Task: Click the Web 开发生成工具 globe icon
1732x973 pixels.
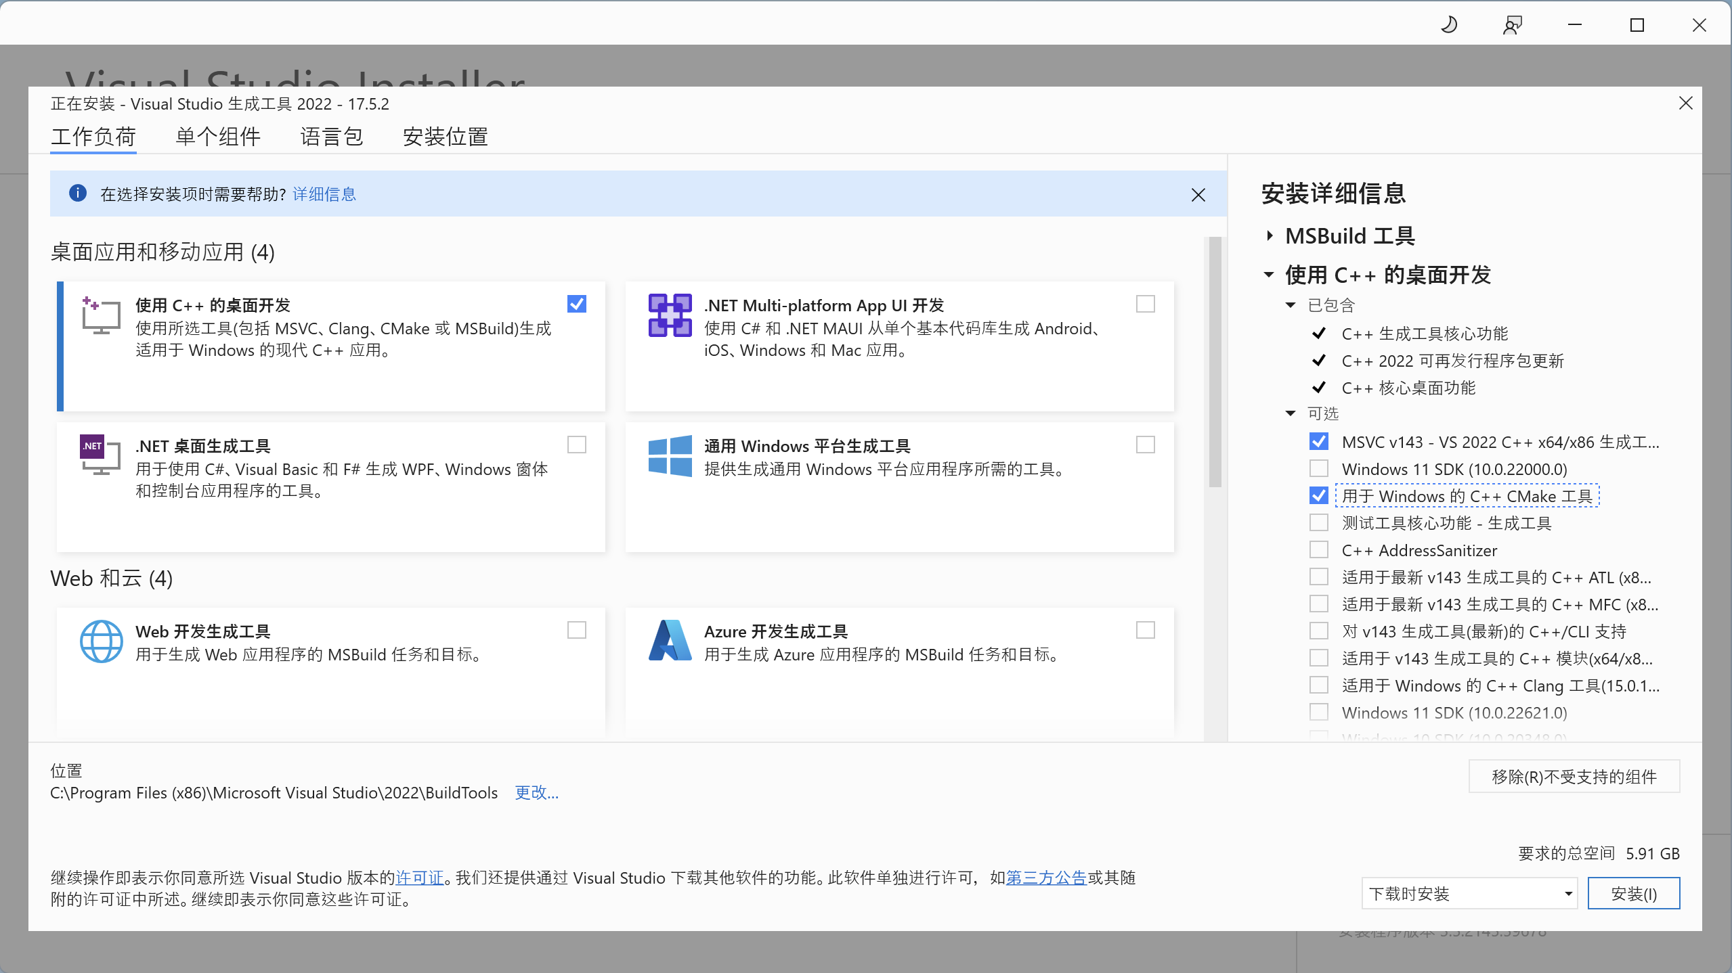Action: tap(101, 640)
